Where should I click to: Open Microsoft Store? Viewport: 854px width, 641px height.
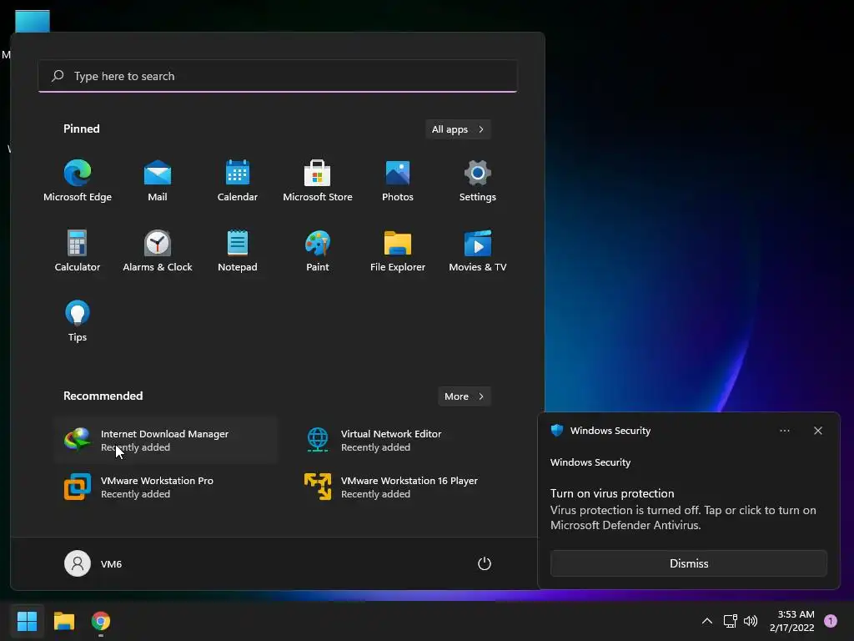coord(318,181)
